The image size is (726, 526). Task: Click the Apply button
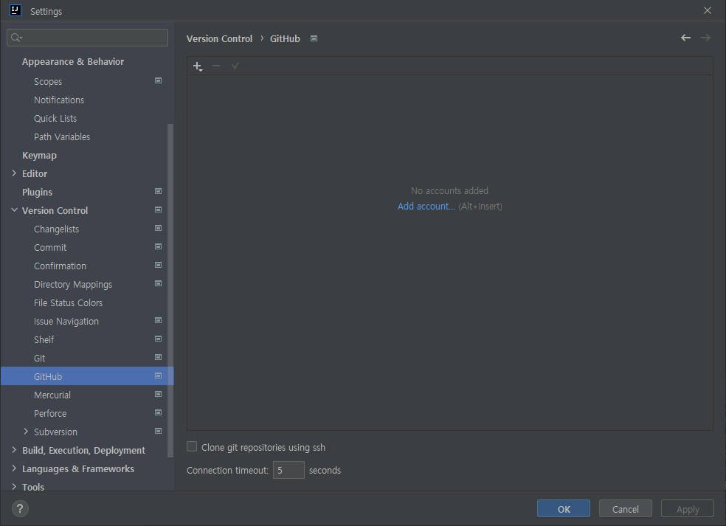click(688, 508)
